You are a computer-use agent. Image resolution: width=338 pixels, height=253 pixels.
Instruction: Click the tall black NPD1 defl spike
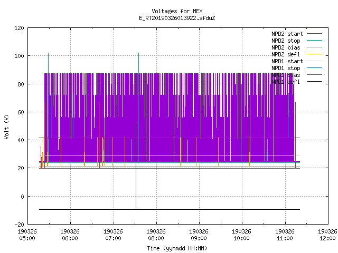[x=136, y=166]
